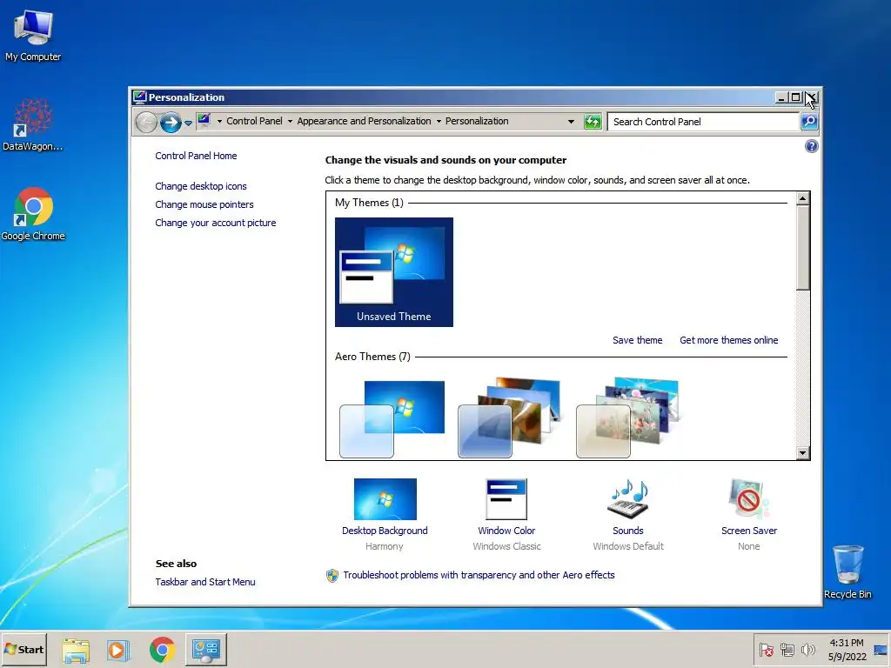Image resolution: width=891 pixels, height=668 pixels.
Task: Open Windows Explorer from the taskbar
Action: pyautogui.click(x=76, y=650)
